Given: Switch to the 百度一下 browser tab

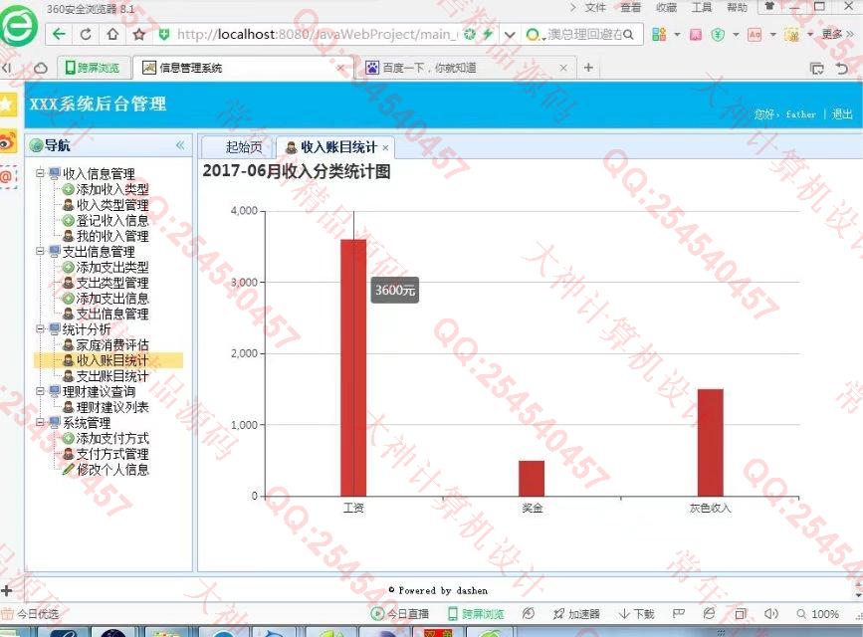Looking at the screenshot, I should coord(428,68).
